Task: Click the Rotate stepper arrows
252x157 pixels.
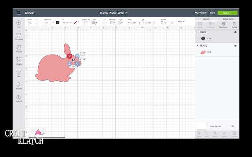Action: [x=173, y=23]
